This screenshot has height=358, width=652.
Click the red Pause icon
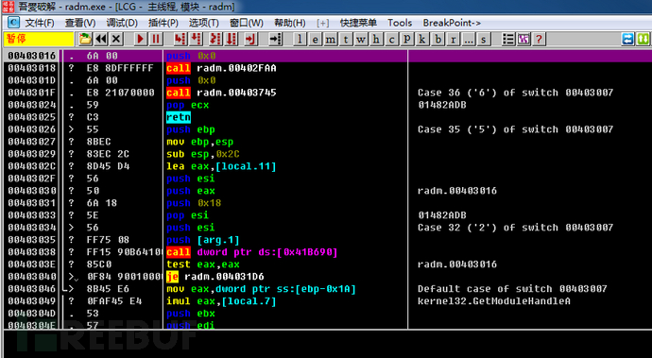(x=156, y=39)
